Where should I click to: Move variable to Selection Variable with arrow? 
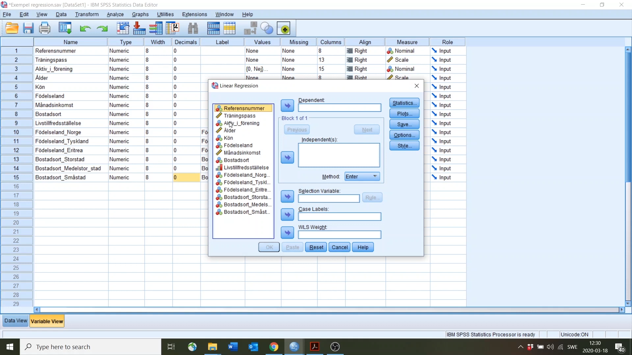(x=287, y=197)
